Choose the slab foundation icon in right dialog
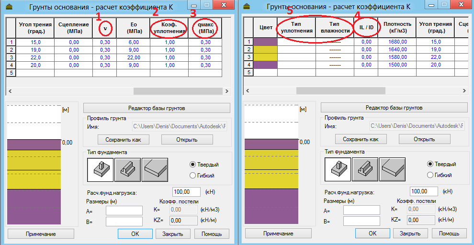Image resolution: width=474 pixels, height=245 pixels. pyautogui.click(x=392, y=169)
